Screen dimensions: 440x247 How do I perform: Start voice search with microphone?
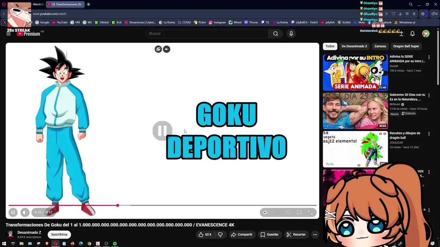tap(291, 34)
